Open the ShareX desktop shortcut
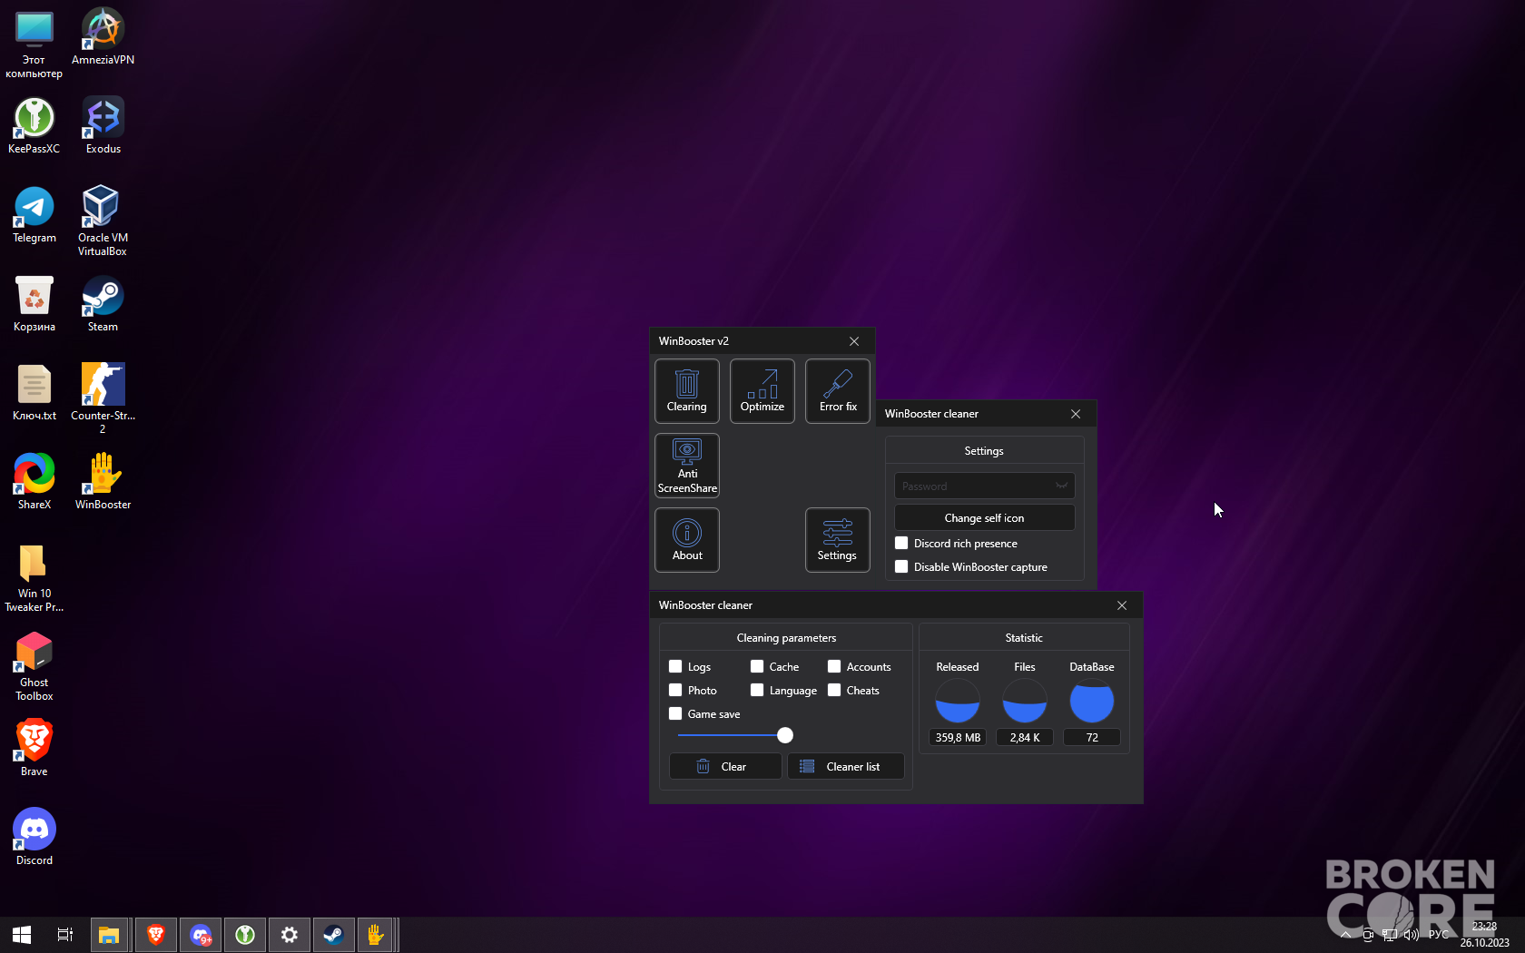Image resolution: width=1525 pixels, height=953 pixels. coord(34,481)
